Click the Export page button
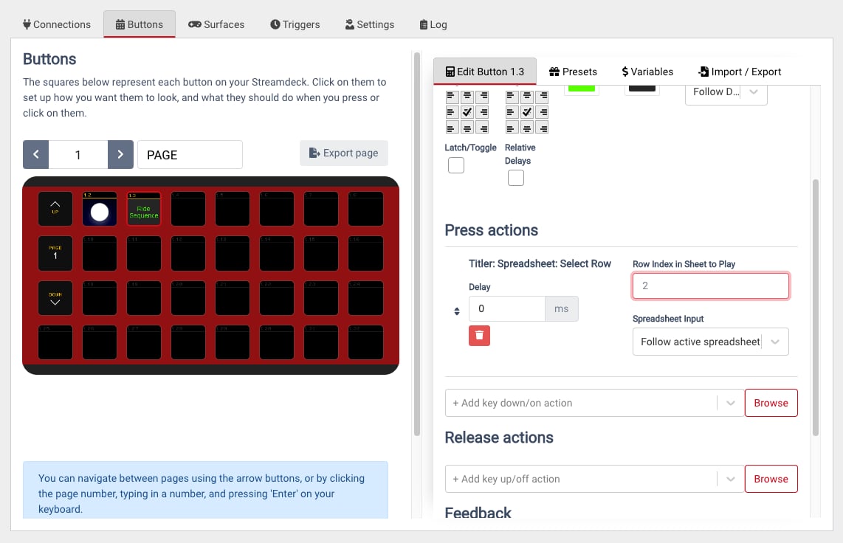The width and height of the screenshot is (843, 543). (343, 153)
